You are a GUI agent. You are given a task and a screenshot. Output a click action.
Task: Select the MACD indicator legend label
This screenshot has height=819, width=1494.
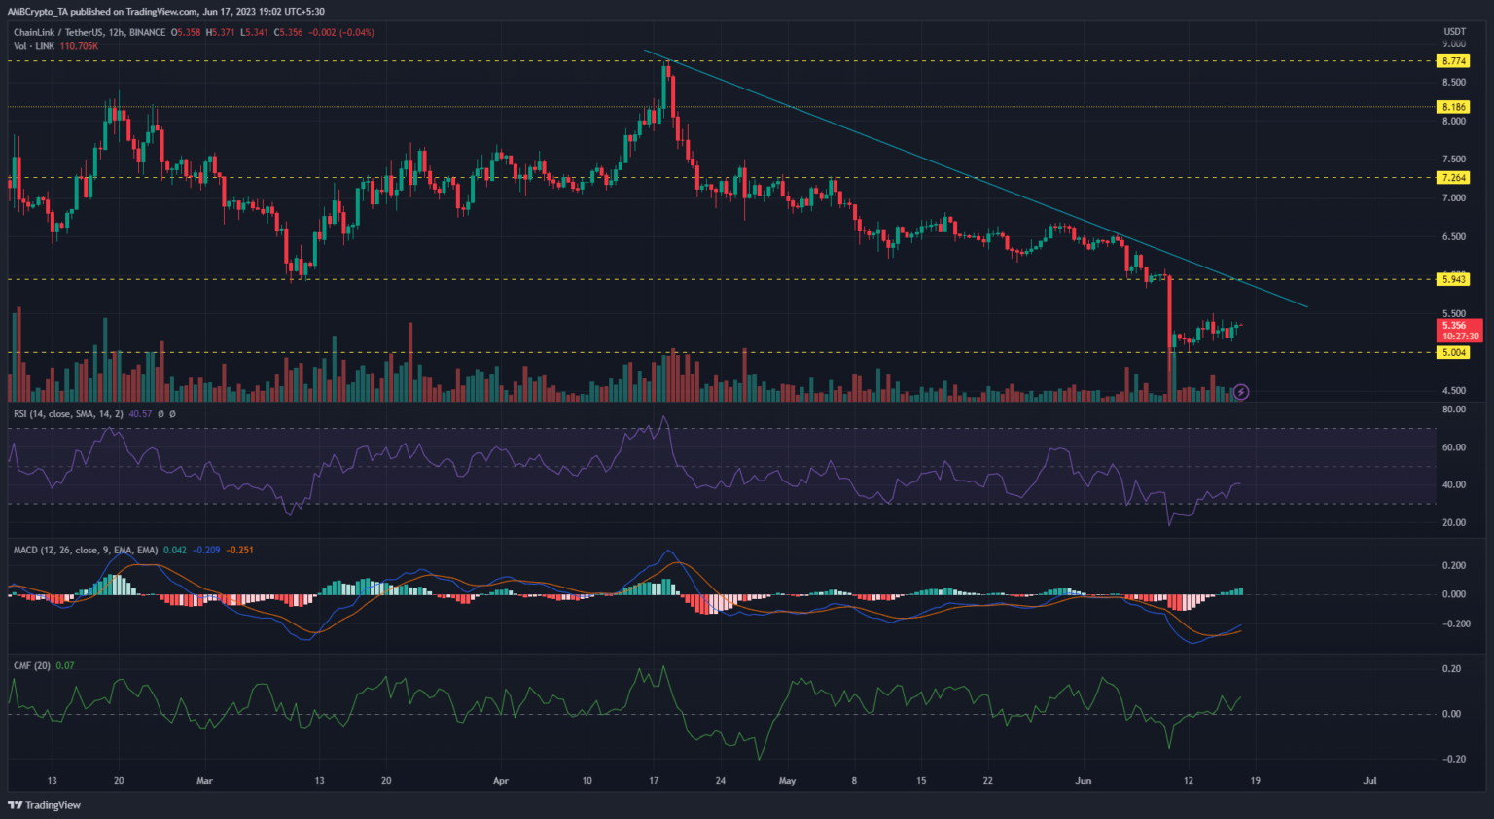(86, 551)
